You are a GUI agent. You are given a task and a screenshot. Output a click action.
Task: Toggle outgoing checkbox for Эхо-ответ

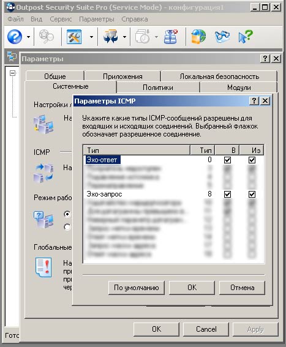click(252, 160)
